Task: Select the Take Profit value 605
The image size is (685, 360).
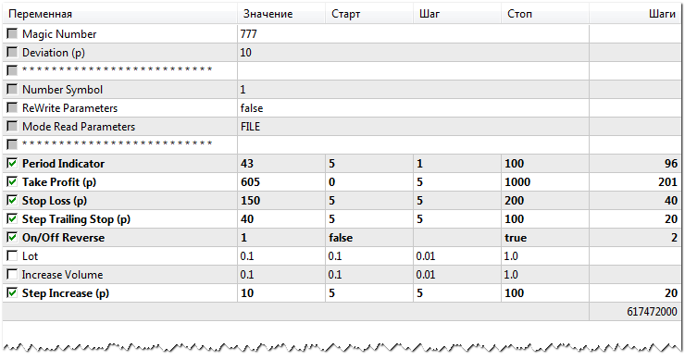Action: (250, 181)
